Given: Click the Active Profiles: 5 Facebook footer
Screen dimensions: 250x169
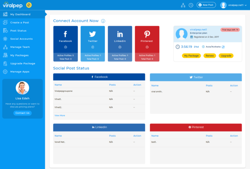Looking at the screenshot, I should tap(66, 56).
